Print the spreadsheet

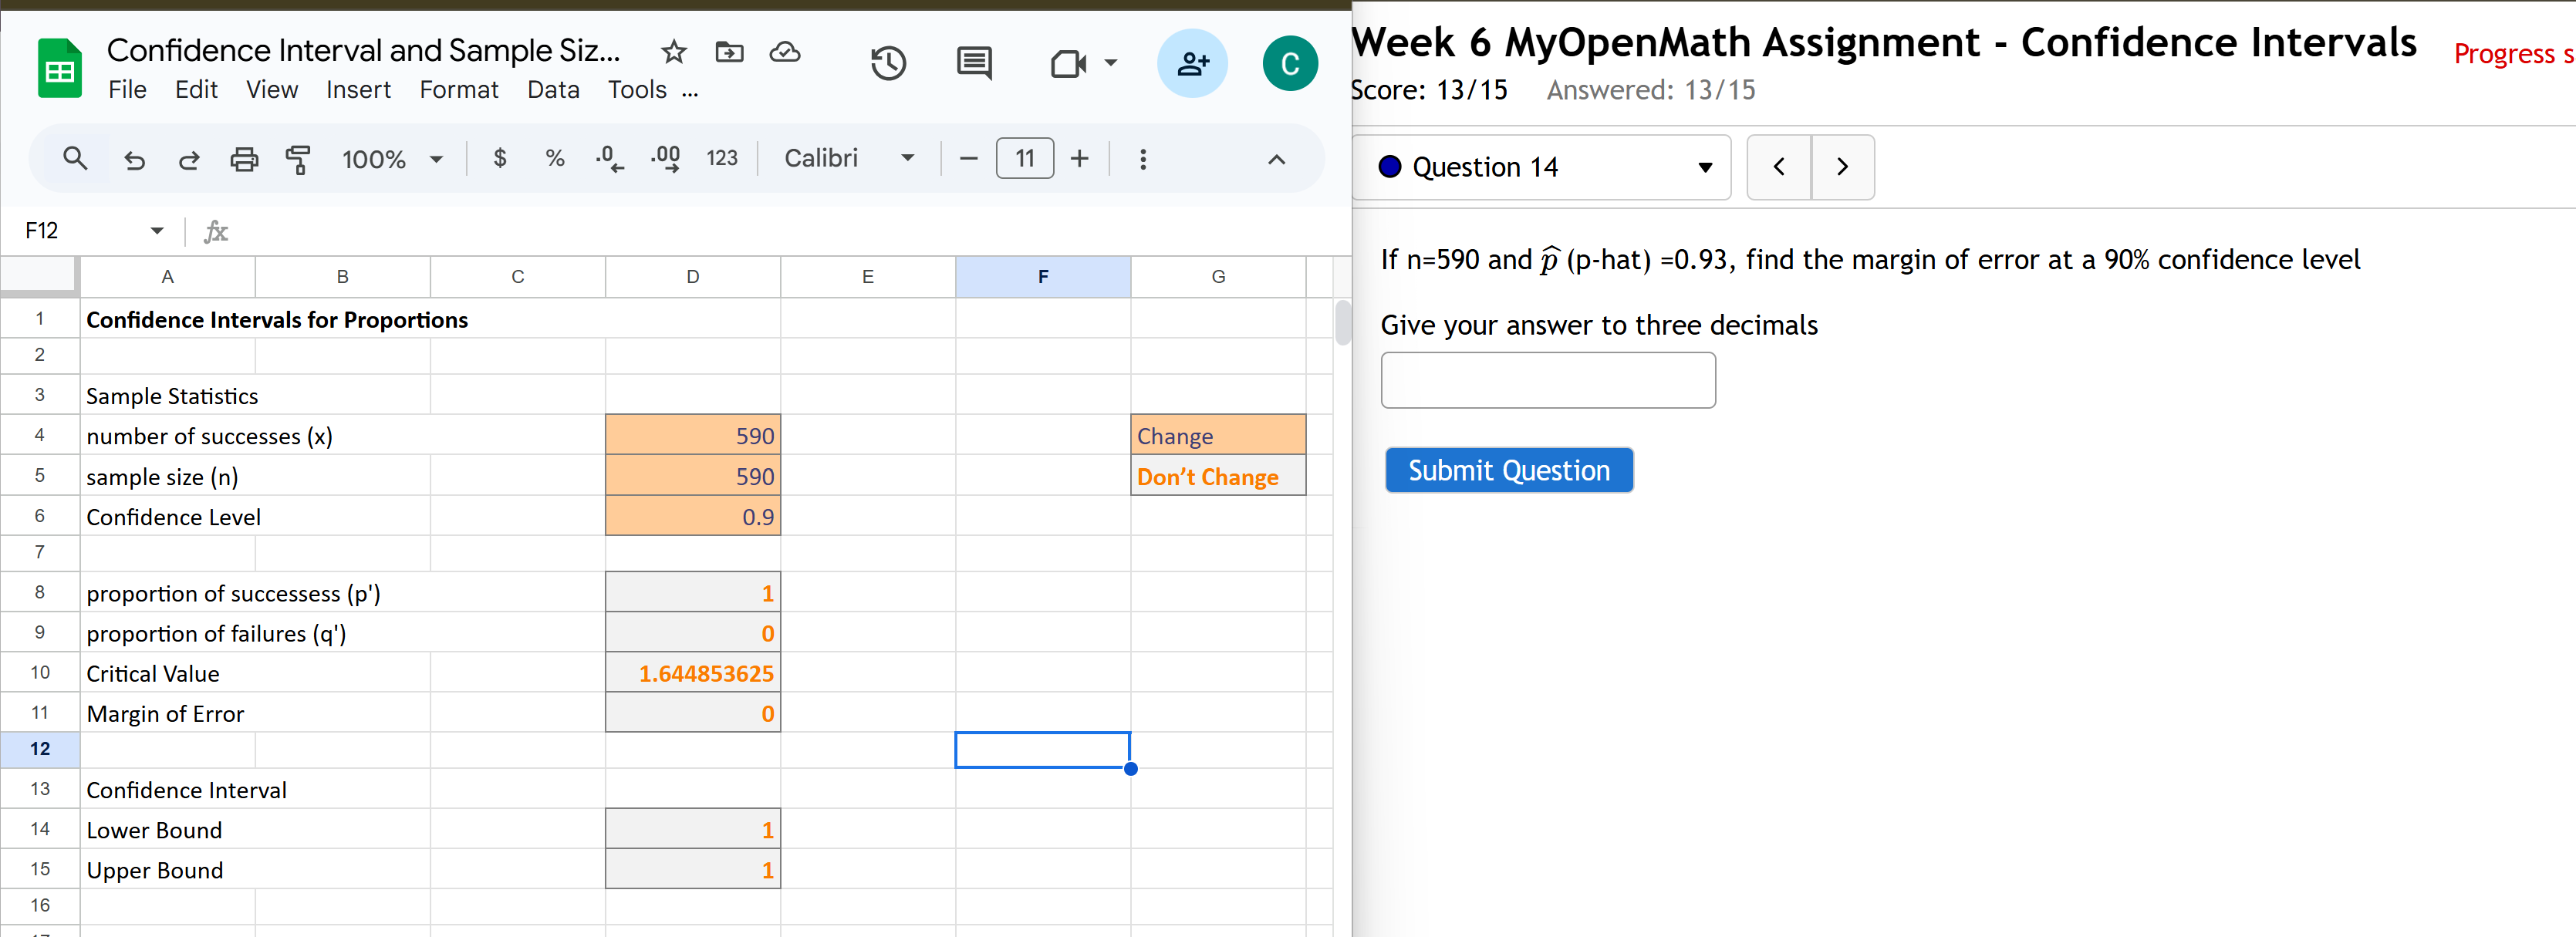point(244,158)
